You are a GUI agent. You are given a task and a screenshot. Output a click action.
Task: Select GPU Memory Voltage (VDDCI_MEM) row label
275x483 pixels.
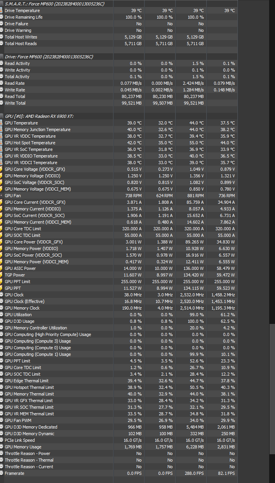tap(38, 189)
